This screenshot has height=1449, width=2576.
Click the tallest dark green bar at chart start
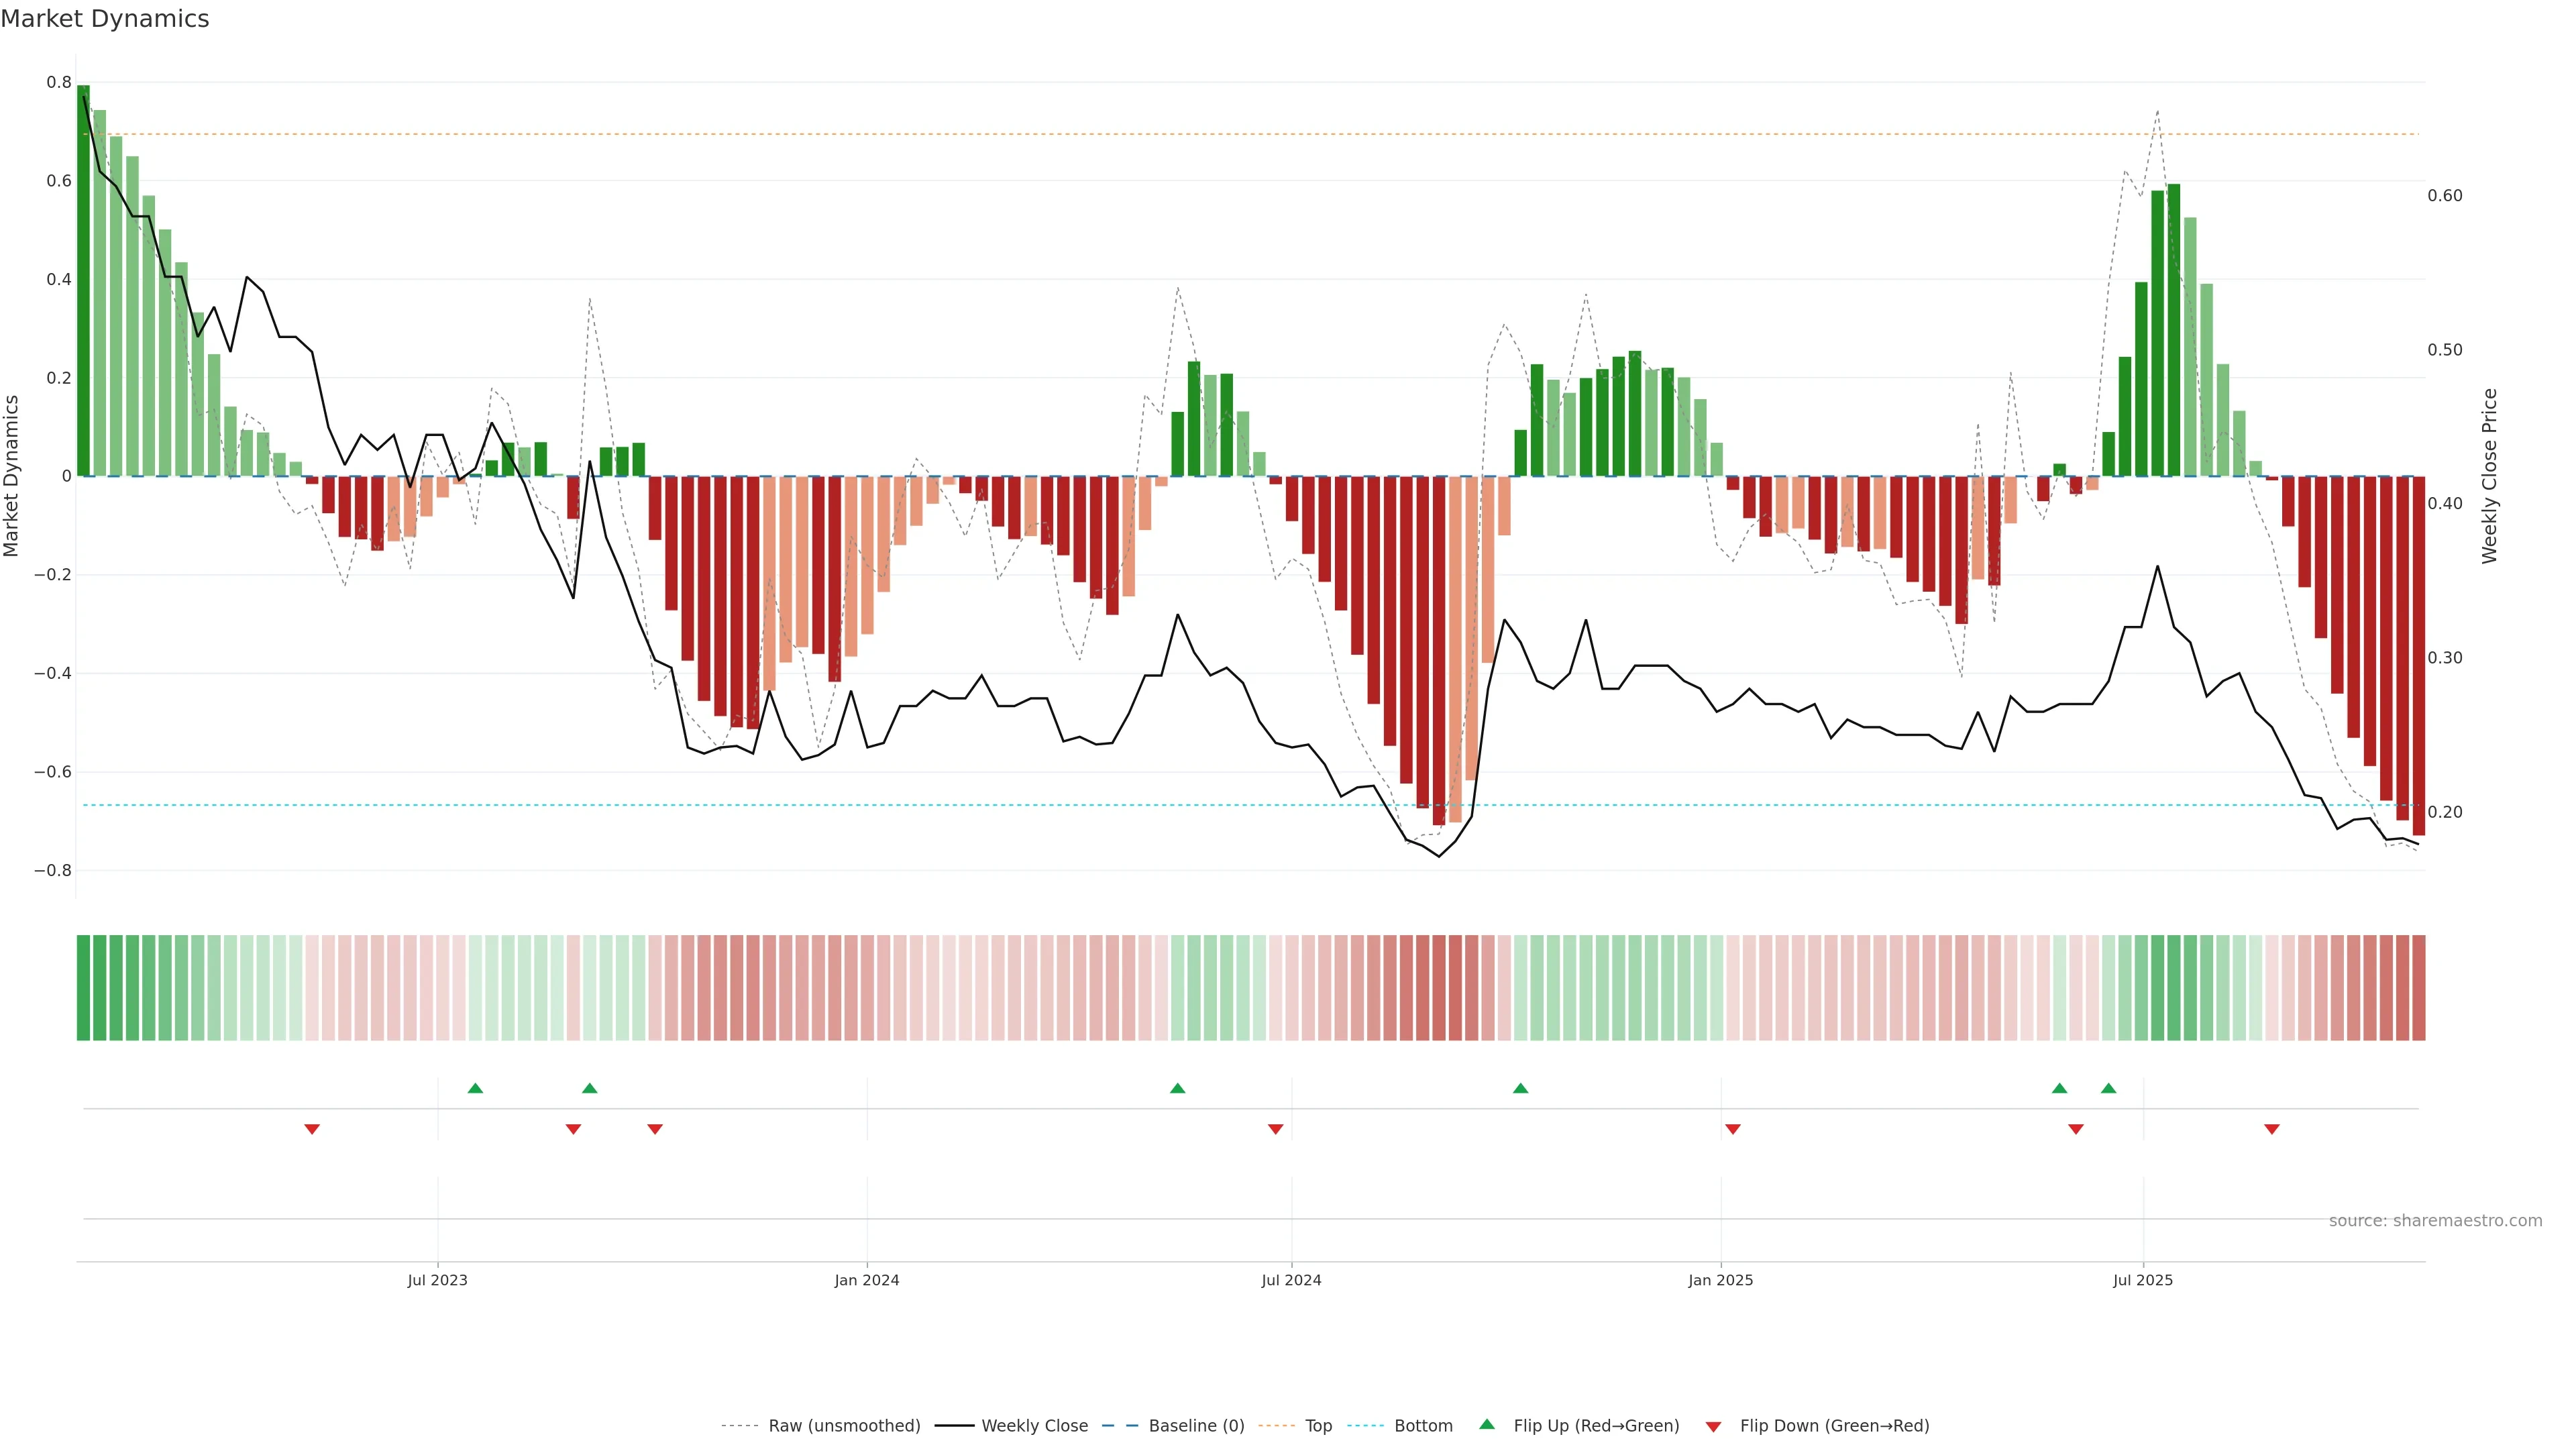[x=83, y=280]
